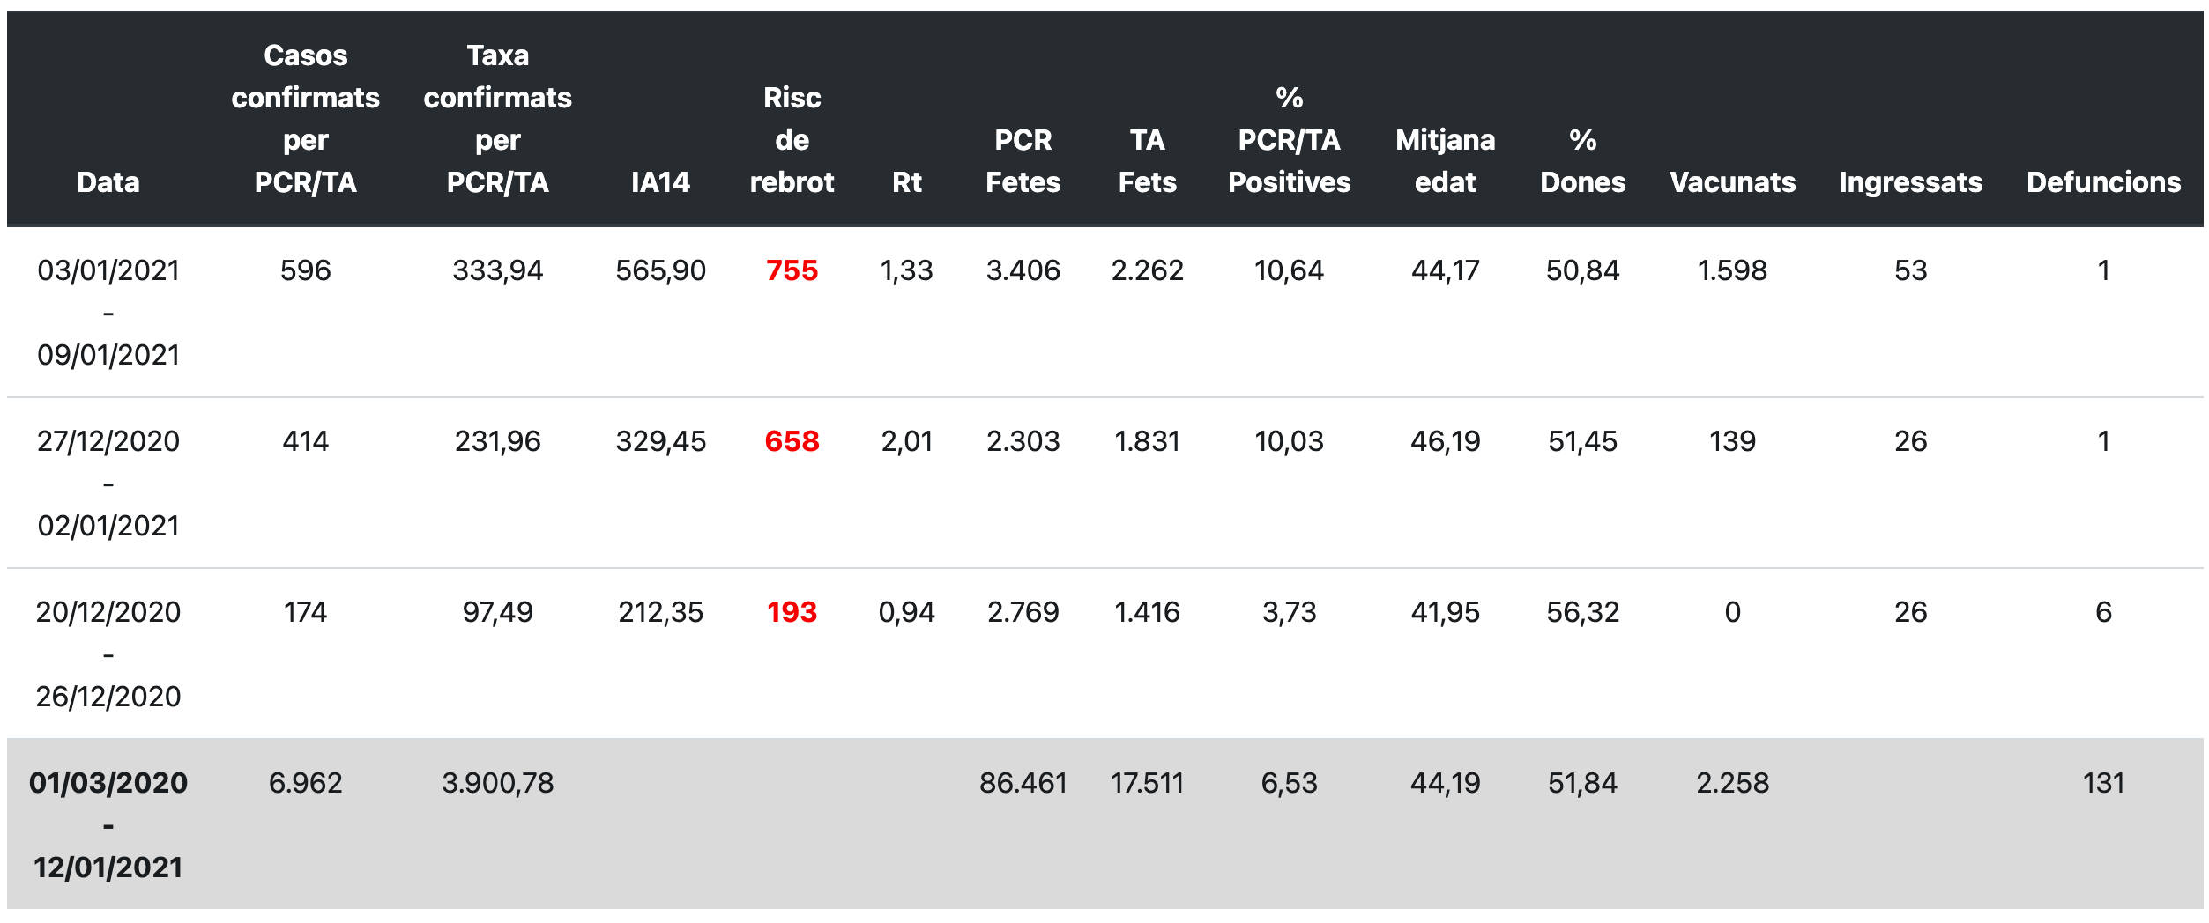The height and width of the screenshot is (923, 2209).
Task: Click the Casos confirmats per PCR/TA header
Action: click(x=305, y=119)
